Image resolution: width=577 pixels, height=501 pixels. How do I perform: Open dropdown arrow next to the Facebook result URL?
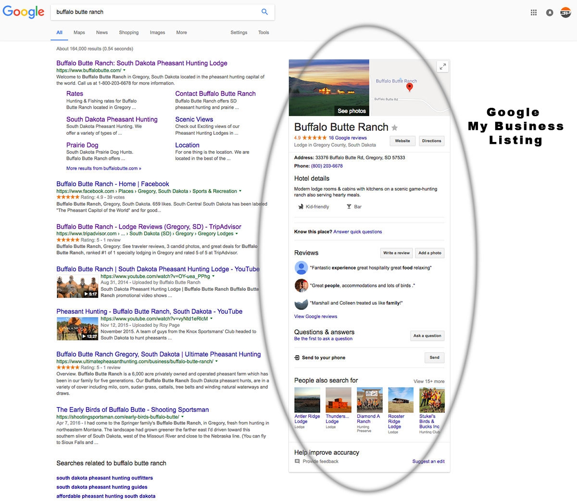click(240, 191)
